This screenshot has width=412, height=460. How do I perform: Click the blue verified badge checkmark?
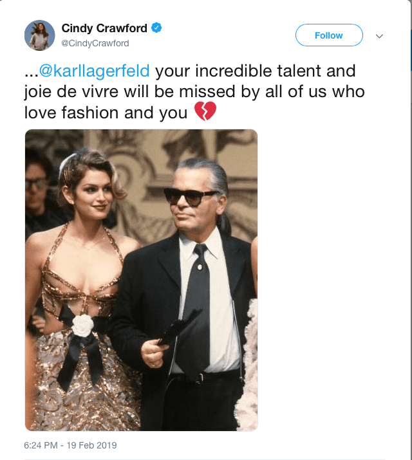pyautogui.click(x=156, y=28)
